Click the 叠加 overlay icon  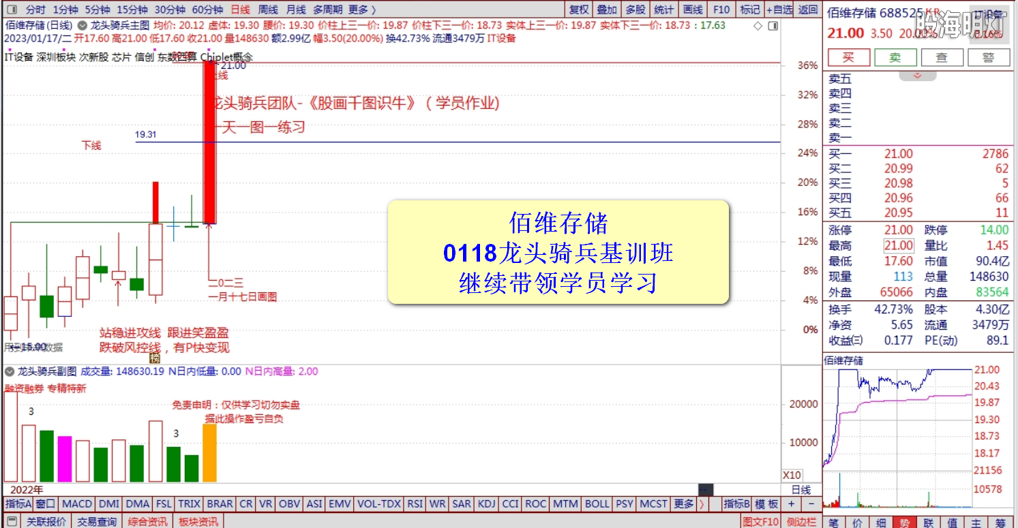[x=607, y=10]
